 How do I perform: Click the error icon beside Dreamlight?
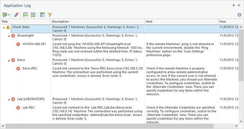13,36
